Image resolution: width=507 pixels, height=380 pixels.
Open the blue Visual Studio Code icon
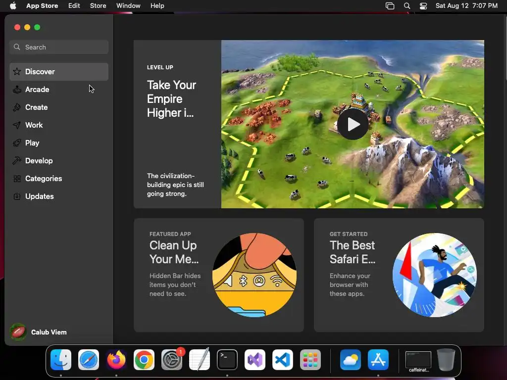(x=283, y=360)
